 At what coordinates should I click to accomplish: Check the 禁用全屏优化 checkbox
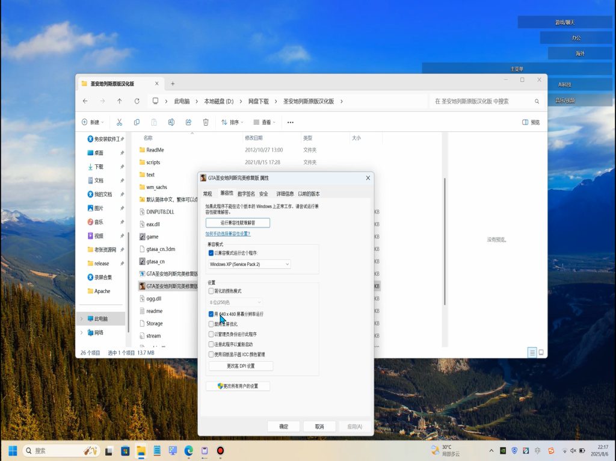[x=211, y=324]
